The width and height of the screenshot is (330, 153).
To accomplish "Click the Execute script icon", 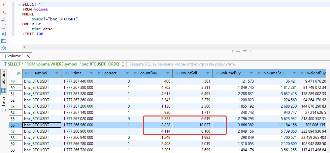I will 4,19.
